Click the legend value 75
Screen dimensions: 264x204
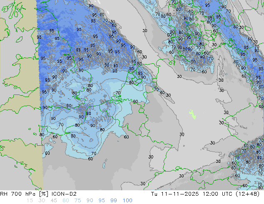click(x=77, y=201)
